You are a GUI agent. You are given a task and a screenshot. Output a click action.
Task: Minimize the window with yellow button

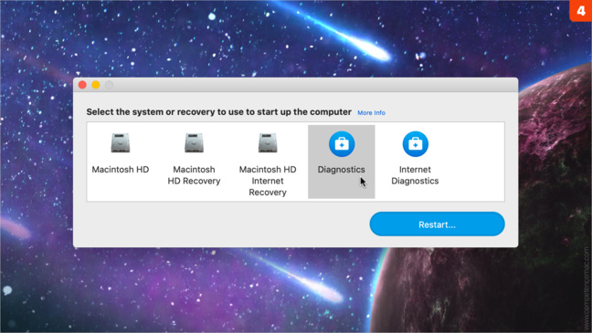[96, 85]
